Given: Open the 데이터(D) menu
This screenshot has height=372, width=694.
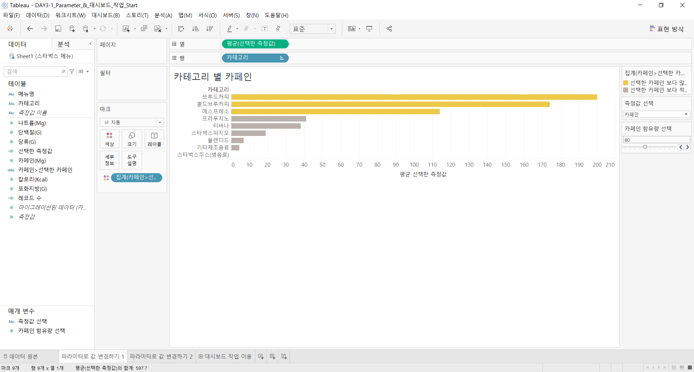Looking at the screenshot, I should (38, 15).
